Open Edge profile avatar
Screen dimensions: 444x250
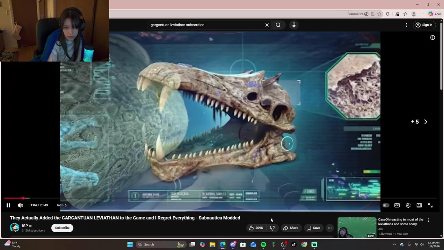click(x=413, y=14)
